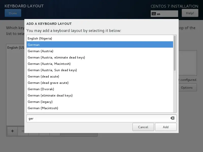Cancel the add keyboard layout dialog
Screen dimensions: 203x152
tap(143, 127)
